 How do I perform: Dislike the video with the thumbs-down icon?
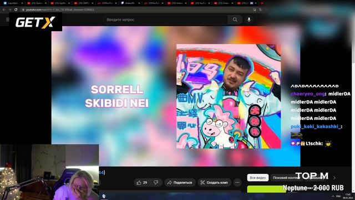pos(156,183)
